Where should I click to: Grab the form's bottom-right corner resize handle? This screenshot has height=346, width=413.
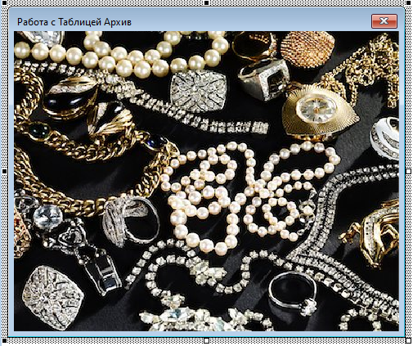408,341
